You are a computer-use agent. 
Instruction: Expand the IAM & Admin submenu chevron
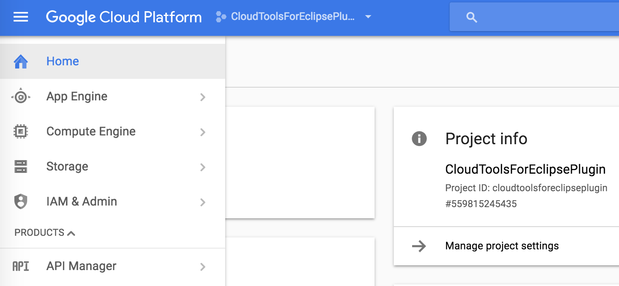point(203,202)
